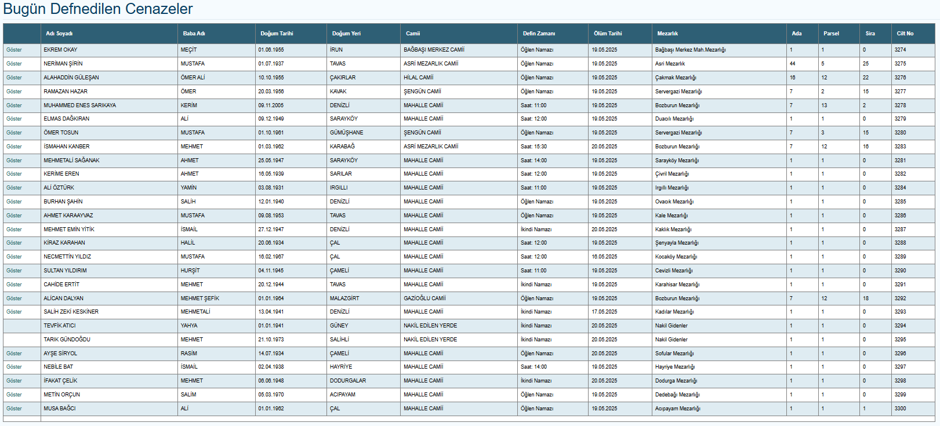Open Göster link for AYŞE SİRYOL

click(x=14, y=354)
